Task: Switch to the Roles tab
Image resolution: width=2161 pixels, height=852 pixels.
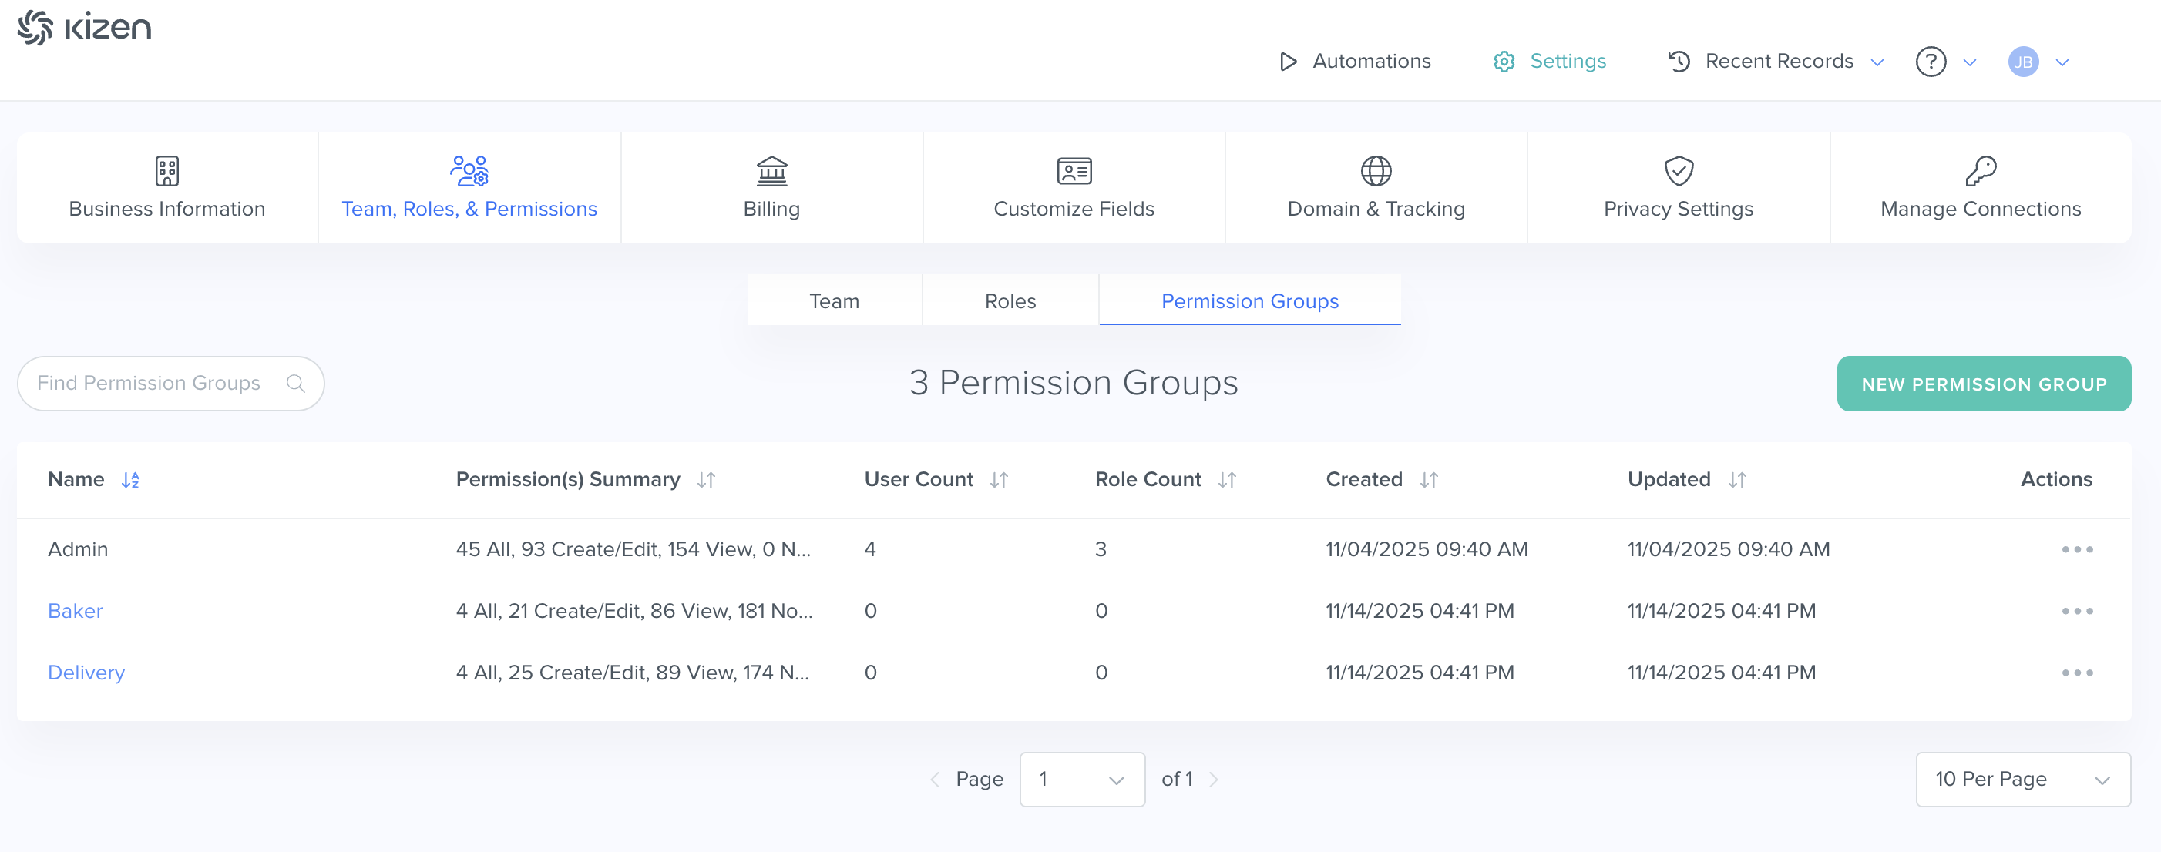Action: tap(1010, 300)
